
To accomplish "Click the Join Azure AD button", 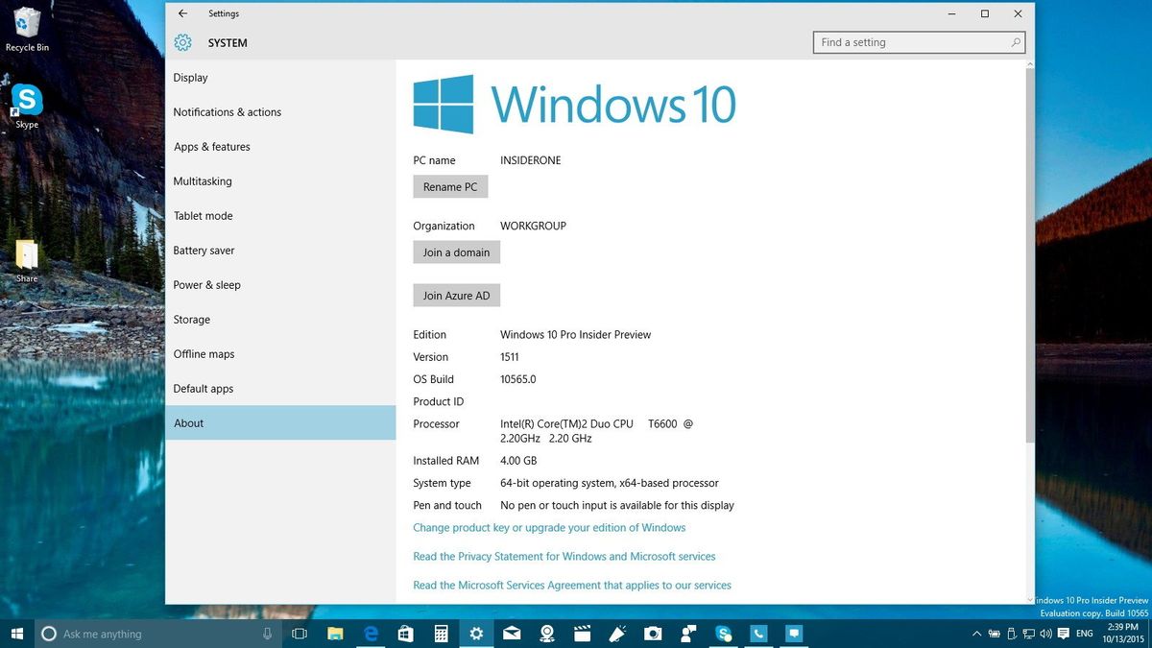I will 456,295.
